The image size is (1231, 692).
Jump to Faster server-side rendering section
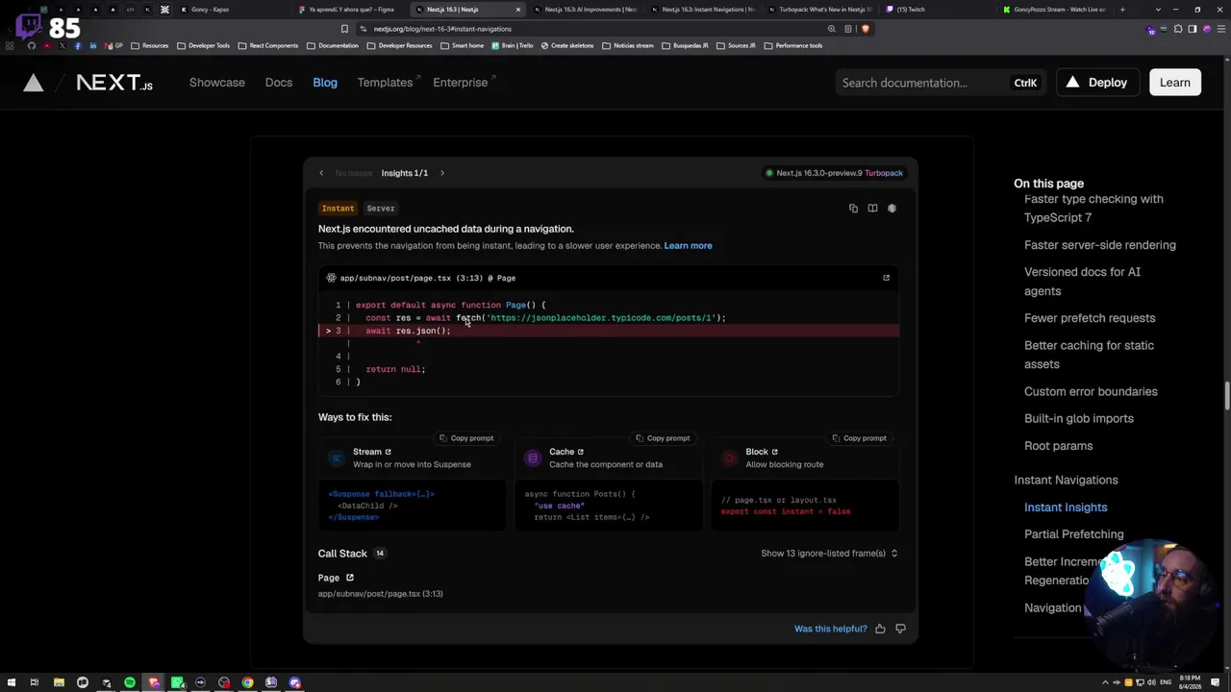click(x=1100, y=245)
